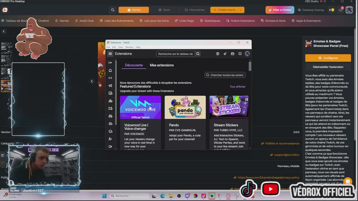Expand the Create scene dropdown arrow
The height and width of the screenshot is (201, 358).
tap(241, 10)
